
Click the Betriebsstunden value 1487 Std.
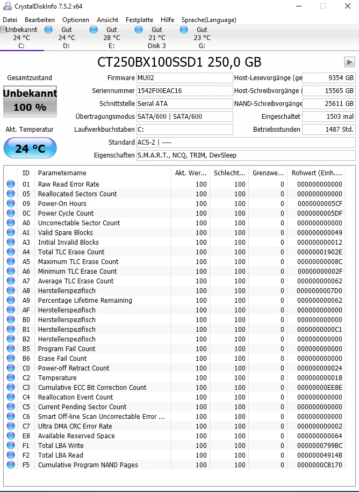pos(329,129)
